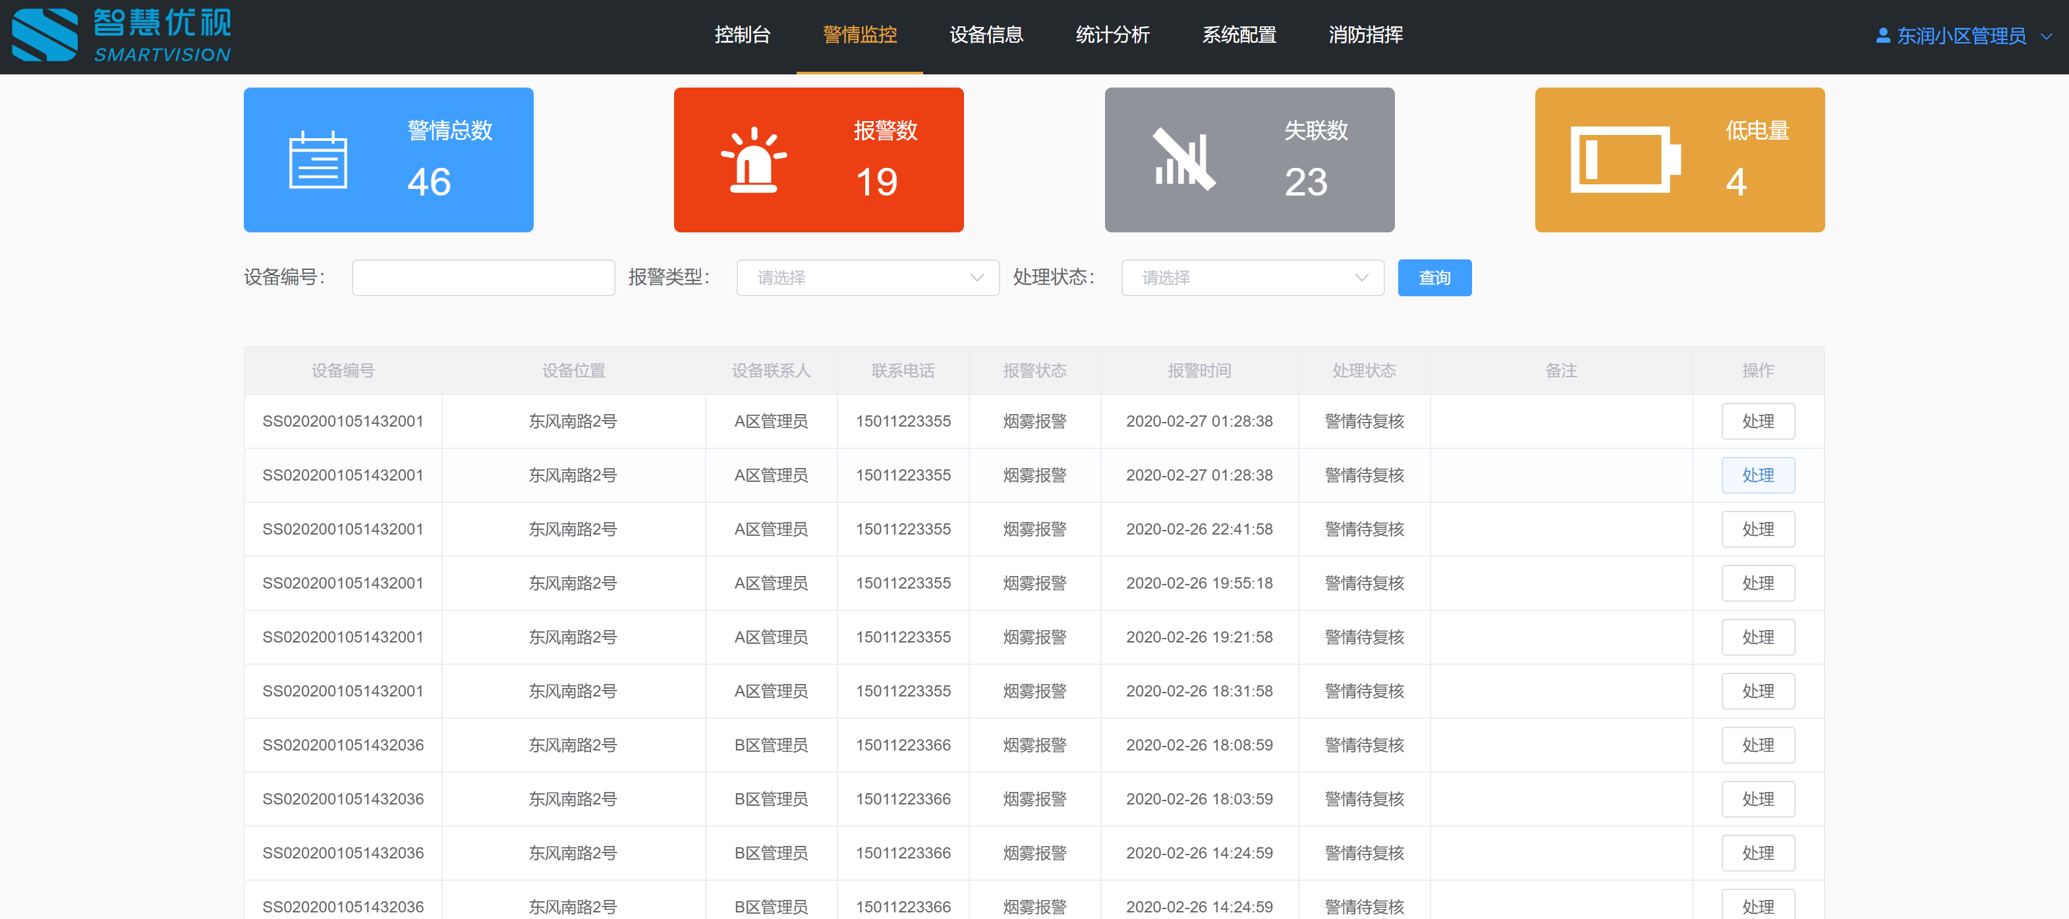Click the 处理状态 column header
This screenshot has height=919, width=2069.
1364,371
